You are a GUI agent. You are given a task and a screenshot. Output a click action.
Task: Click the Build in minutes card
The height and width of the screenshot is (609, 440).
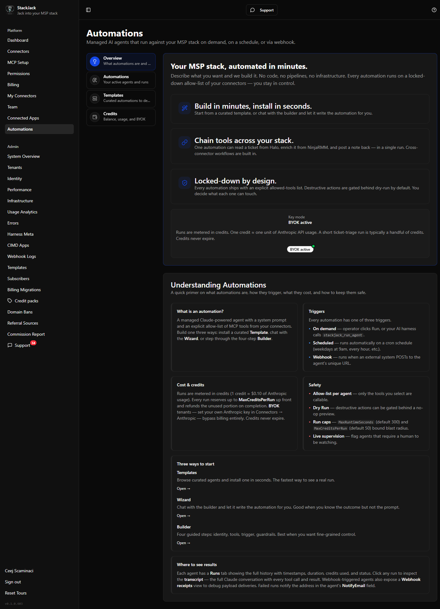(x=300, y=109)
